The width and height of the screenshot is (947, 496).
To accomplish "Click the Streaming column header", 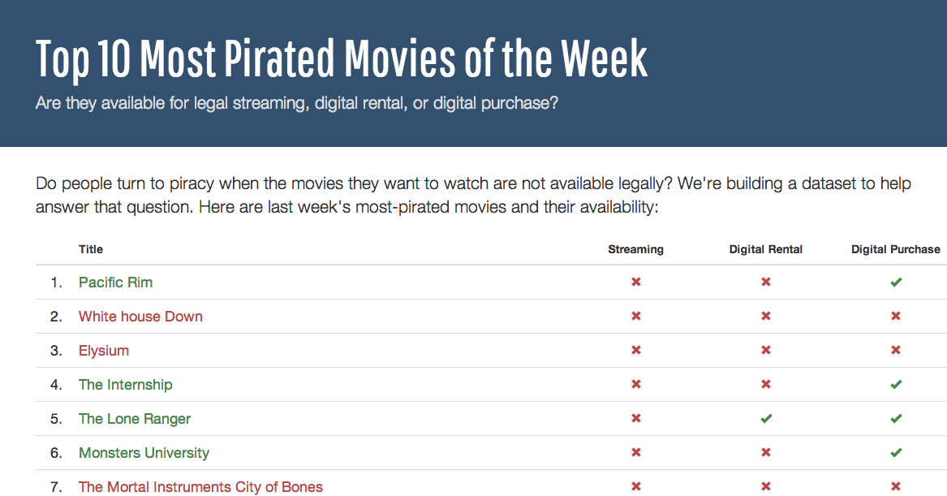I will [635, 249].
